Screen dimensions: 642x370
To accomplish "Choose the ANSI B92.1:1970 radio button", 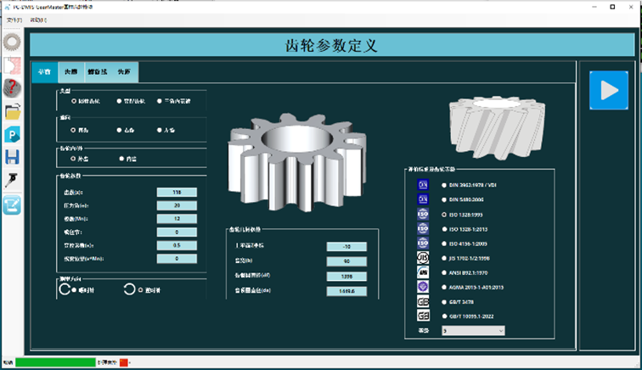I will coord(444,272).
